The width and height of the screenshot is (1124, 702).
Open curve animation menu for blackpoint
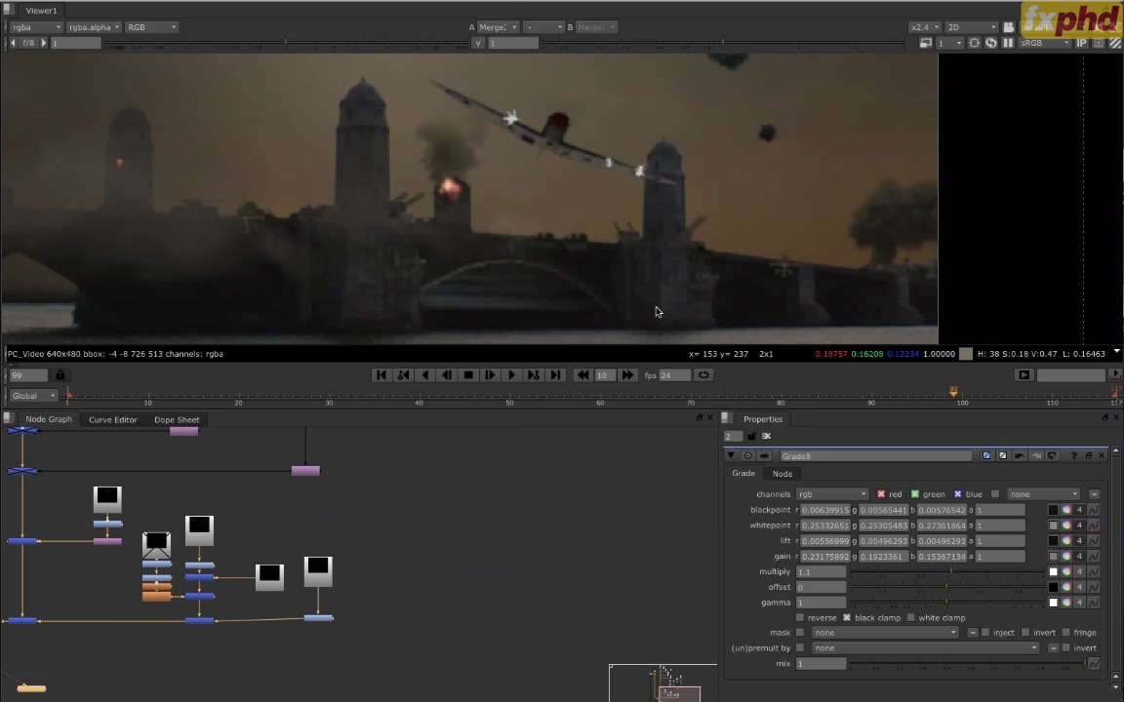point(1093,510)
